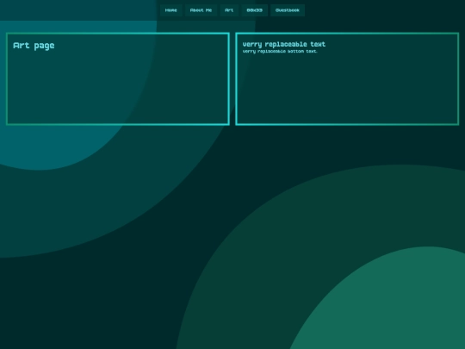This screenshot has height=349, width=465.
Task: Open the 88x33 nav link
Action: point(254,10)
